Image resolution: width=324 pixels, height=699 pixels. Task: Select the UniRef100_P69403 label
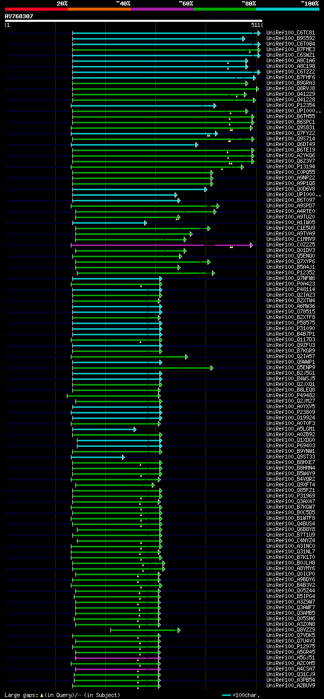tap(291, 446)
